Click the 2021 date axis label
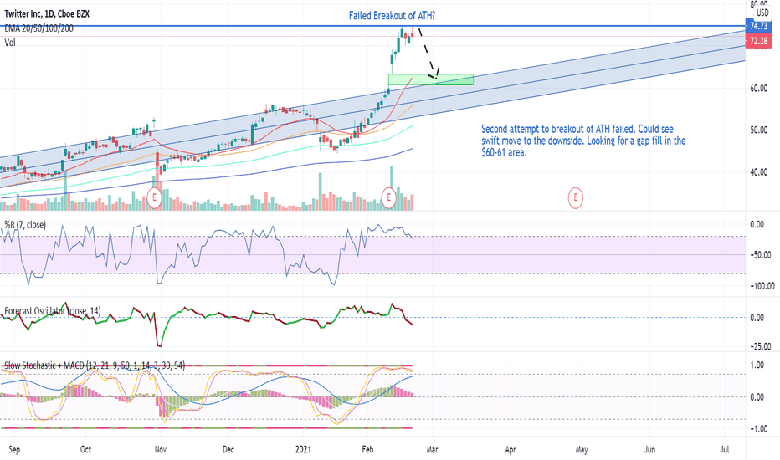The image size is (780, 460). 303,450
